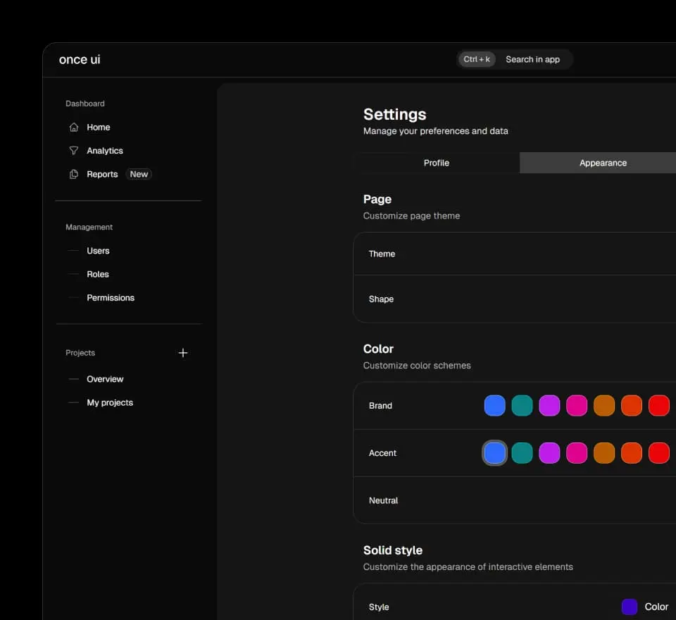Open My projects in the sidebar
This screenshot has height=620, width=676.
[x=109, y=402]
